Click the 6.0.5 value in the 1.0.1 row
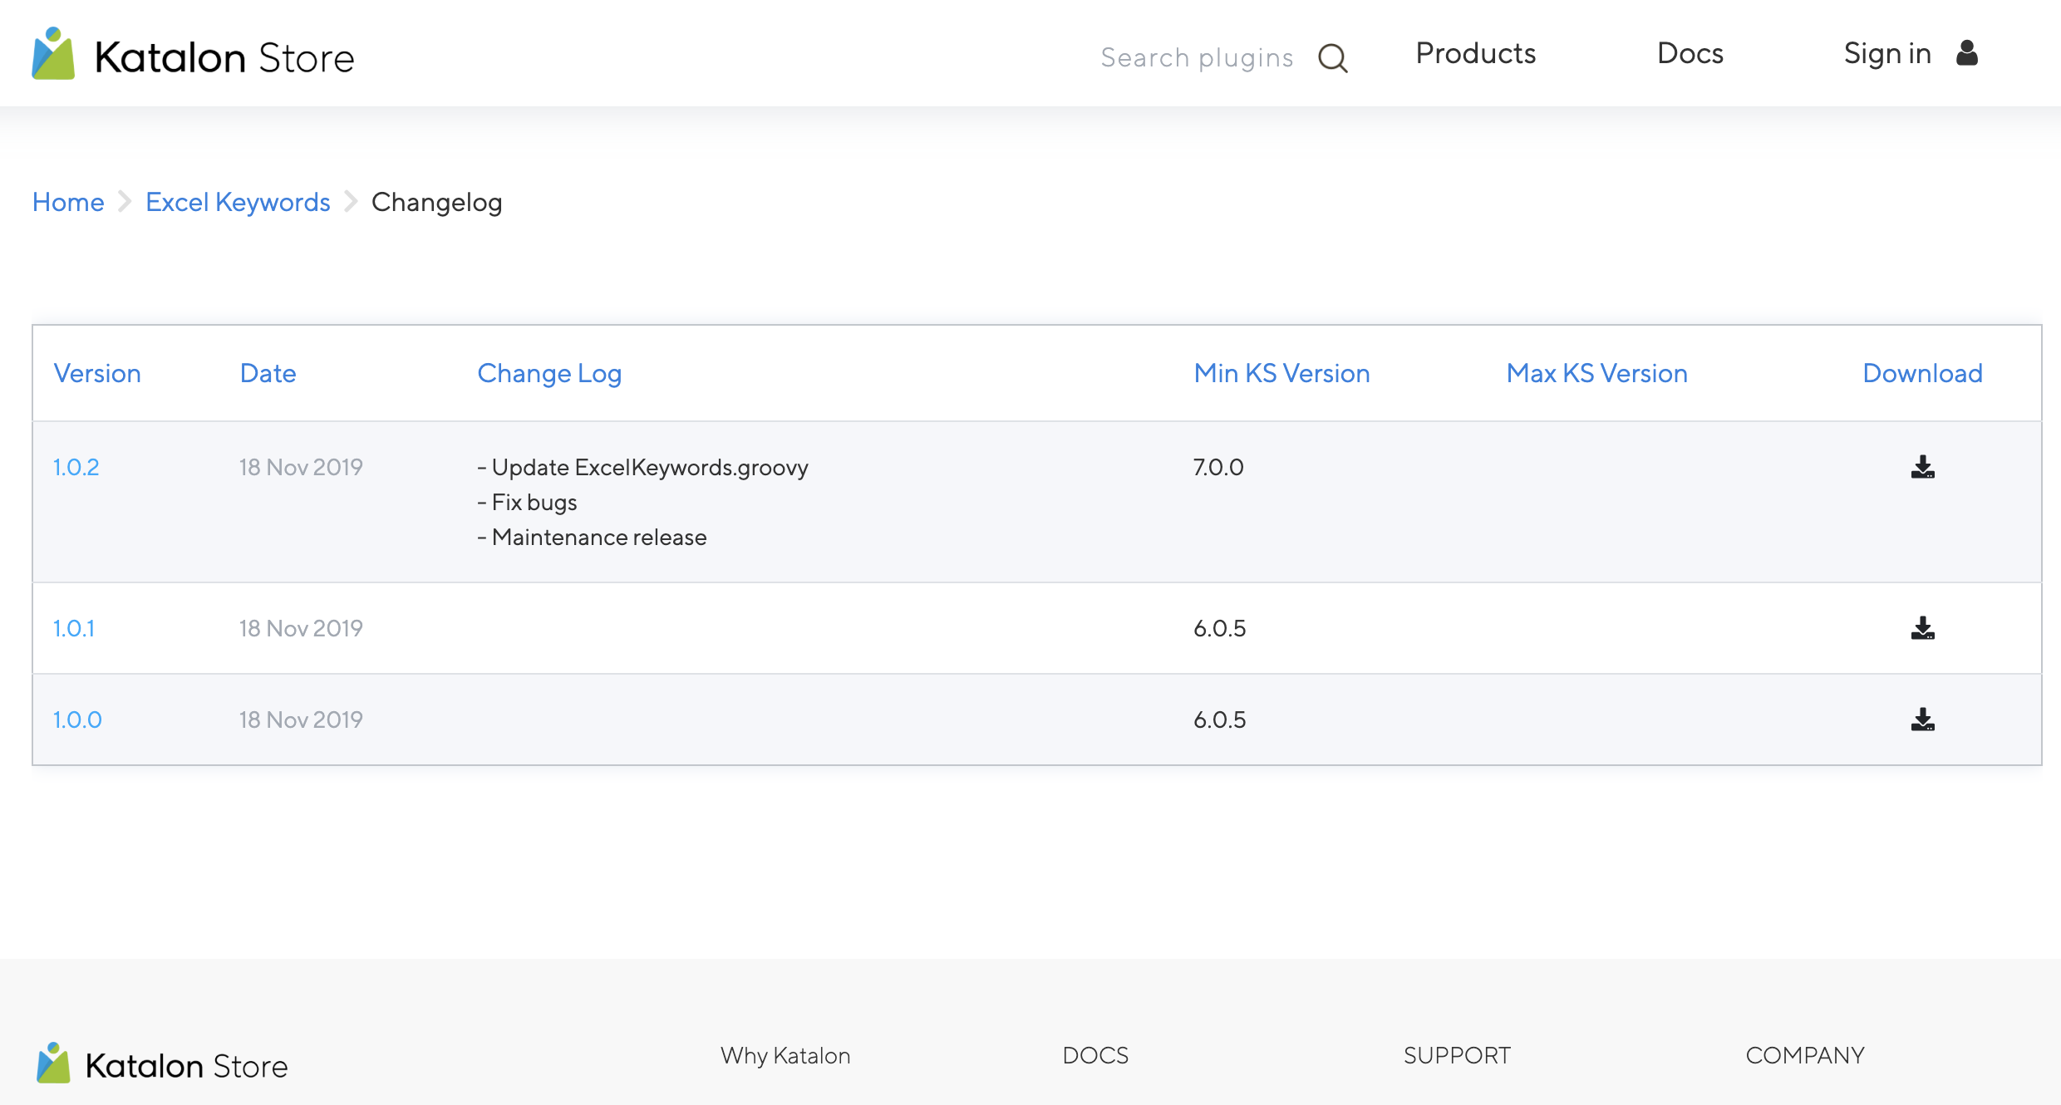The height and width of the screenshot is (1105, 2061). 1220,628
